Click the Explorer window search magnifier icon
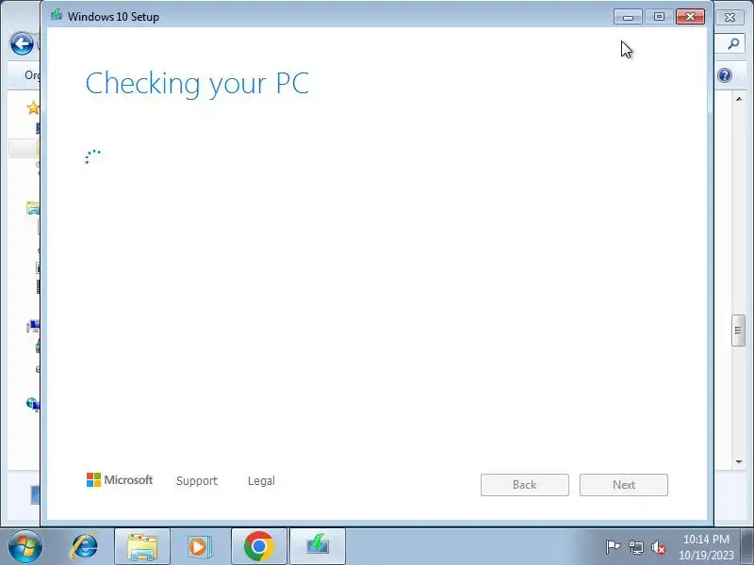 click(x=733, y=44)
